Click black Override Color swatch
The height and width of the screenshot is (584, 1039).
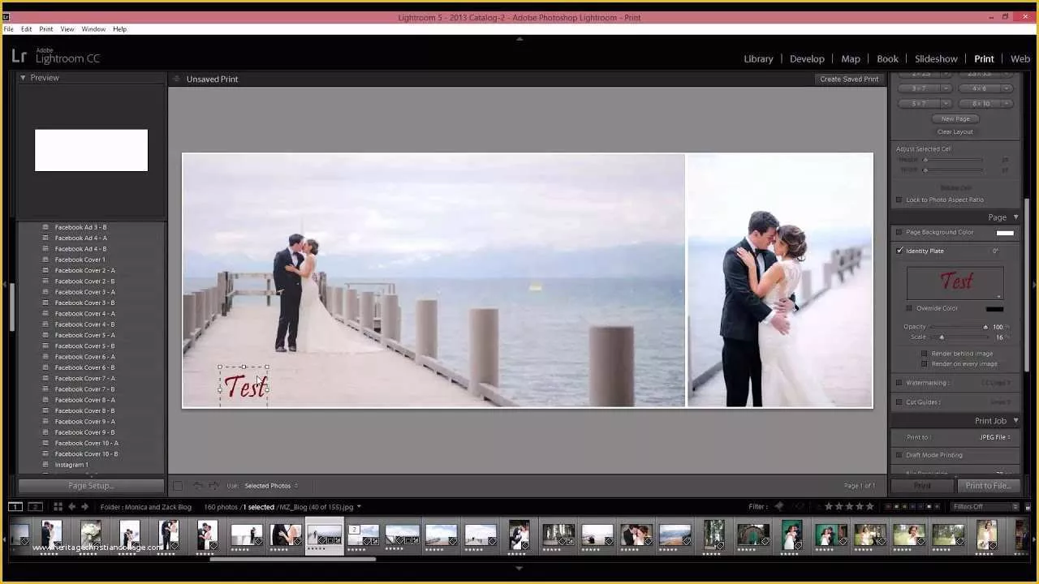coord(994,308)
